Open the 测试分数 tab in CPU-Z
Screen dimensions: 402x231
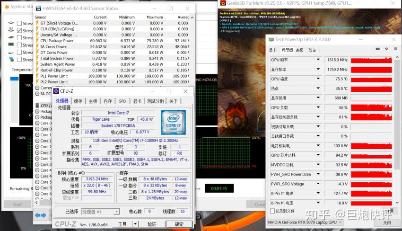(156, 101)
